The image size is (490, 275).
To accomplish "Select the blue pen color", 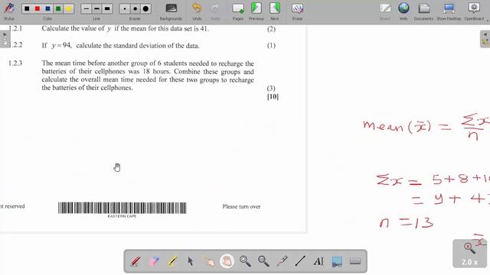I will coord(47,8).
